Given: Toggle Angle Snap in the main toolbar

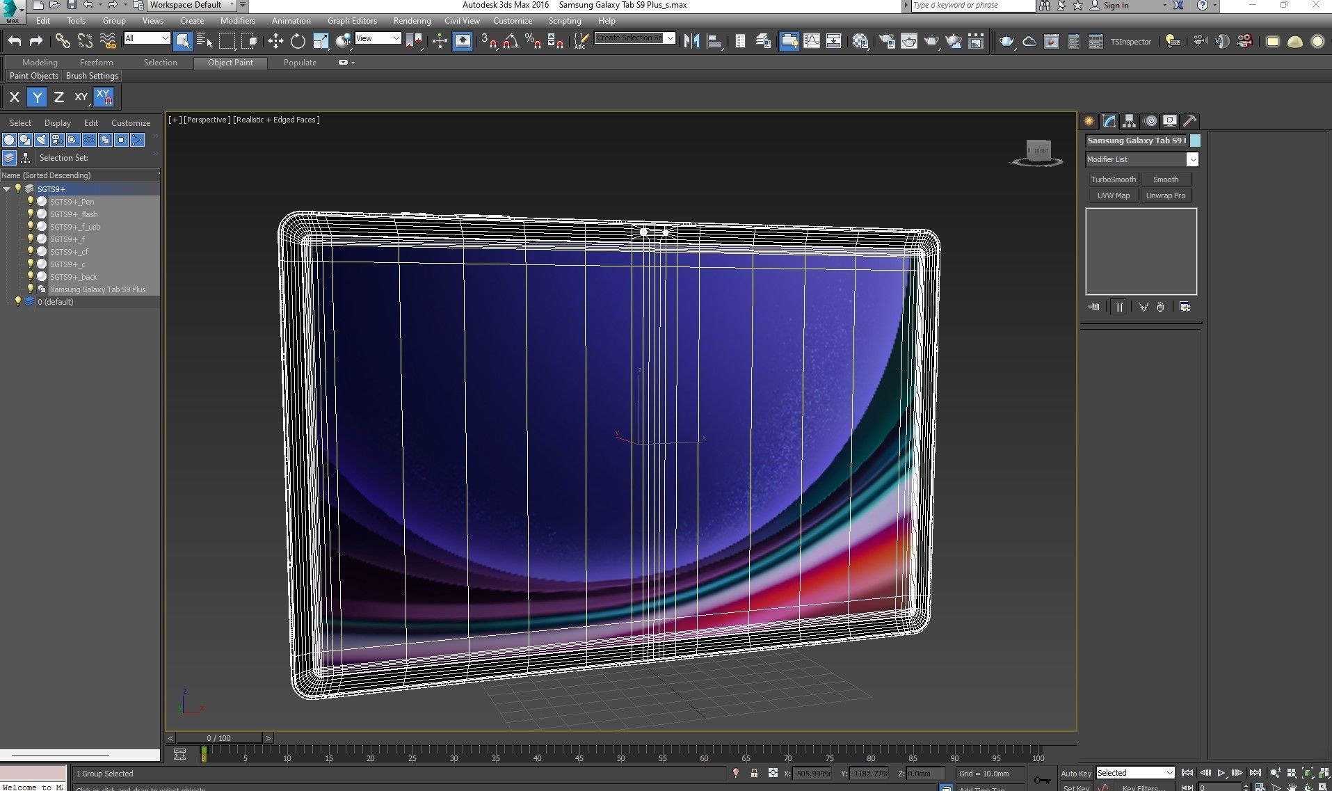Looking at the screenshot, I should click(x=511, y=41).
